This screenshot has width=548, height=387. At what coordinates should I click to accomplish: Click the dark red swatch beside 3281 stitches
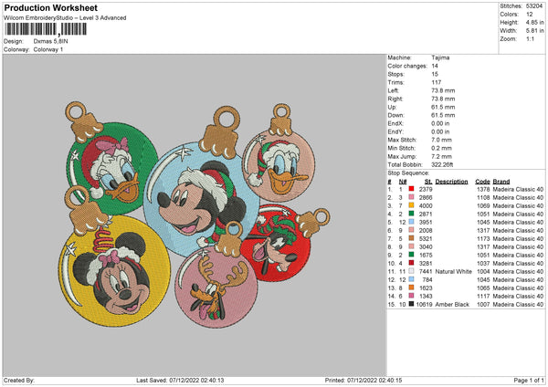(411, 263)
